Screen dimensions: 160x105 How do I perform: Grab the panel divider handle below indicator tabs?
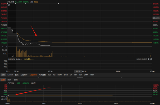(80, 77)
